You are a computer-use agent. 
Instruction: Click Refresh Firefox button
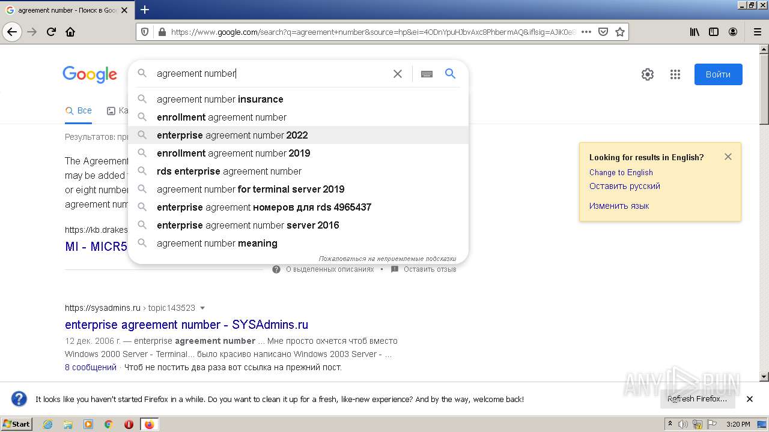[x=697, y=399]
